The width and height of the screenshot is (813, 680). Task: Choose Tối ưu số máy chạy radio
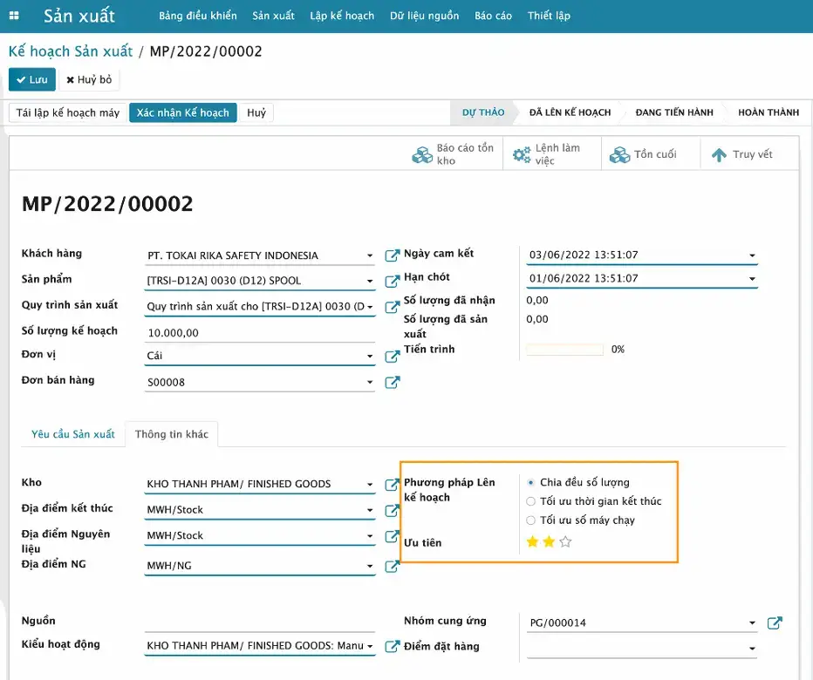pyautogui.click(x=531, y=520)
